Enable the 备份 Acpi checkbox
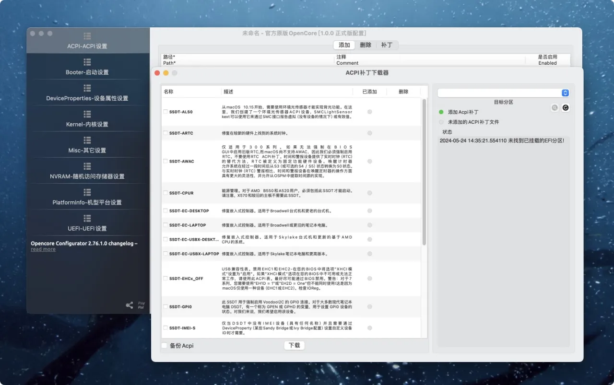614x385 pixels. [x=165, y=345]
